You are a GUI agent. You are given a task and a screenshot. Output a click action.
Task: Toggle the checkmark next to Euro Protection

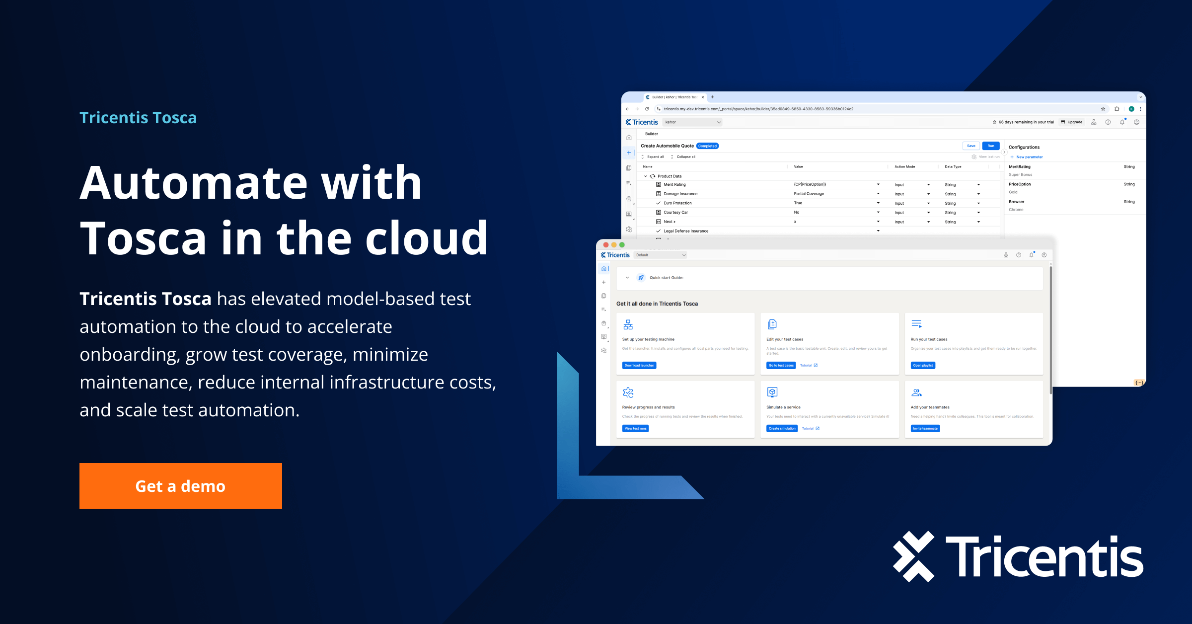(x=658, y=203)
